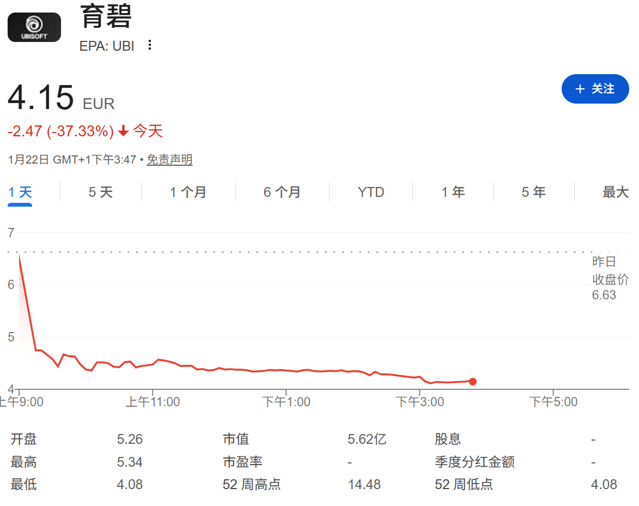Open the three-dot more options menu
639x506 pixels.
click(x=150, y=45)
